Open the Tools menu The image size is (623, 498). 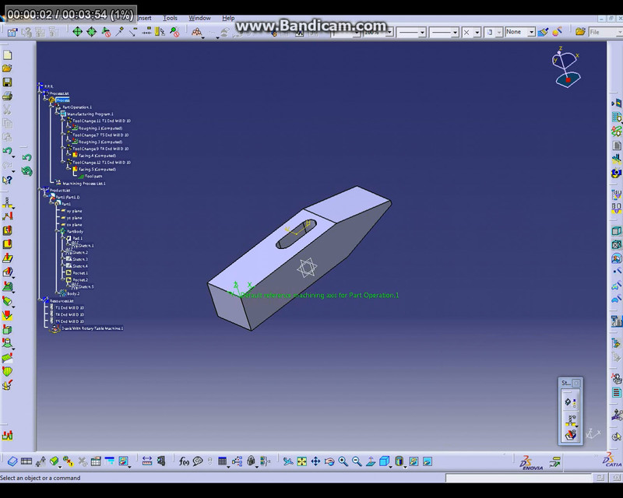tap(169, 18)
